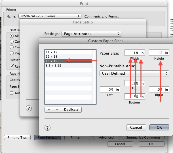Duplicate the selected paper size

(x=71, y=109)
